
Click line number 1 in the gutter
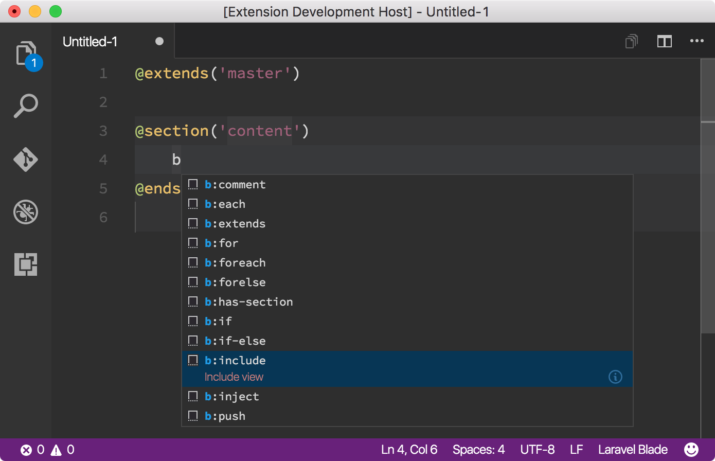coord(103,74)
